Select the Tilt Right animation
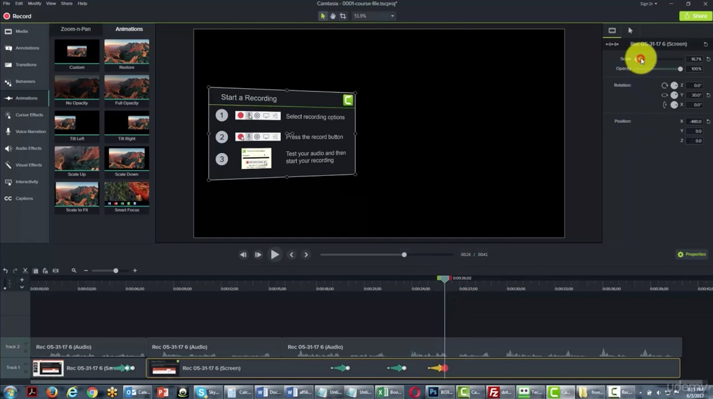 coord(127,126)
